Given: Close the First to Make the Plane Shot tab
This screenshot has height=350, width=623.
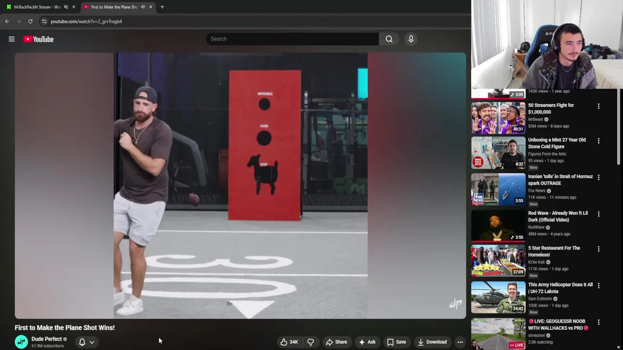Looking at the screenshot, I should click(150, 7).
